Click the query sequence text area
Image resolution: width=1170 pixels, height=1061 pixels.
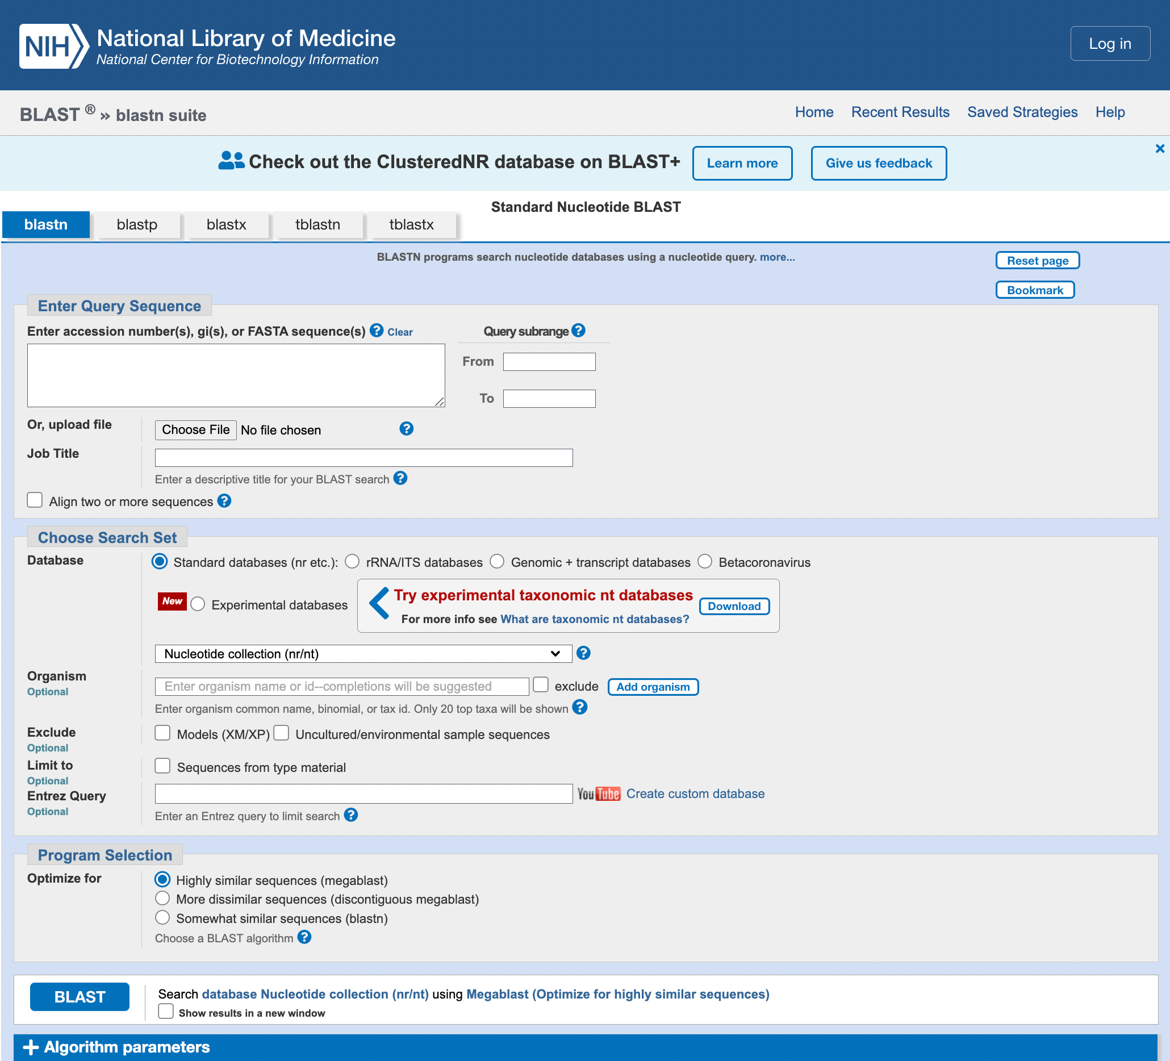(x=236, y=375)
